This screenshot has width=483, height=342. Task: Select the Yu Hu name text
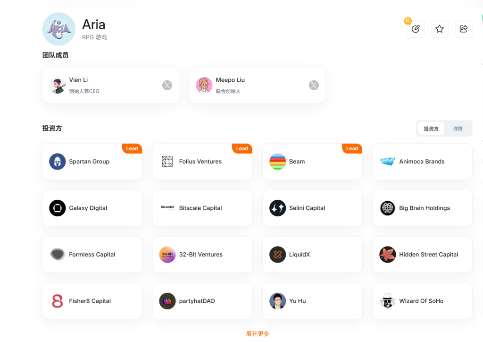(297, 301)
